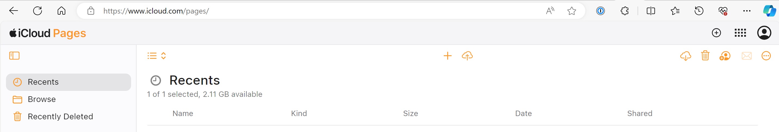Screen dimensions: 779x132
Task: Sort documents by Name column
Action: pyautogui.click(x=183, y=113)
